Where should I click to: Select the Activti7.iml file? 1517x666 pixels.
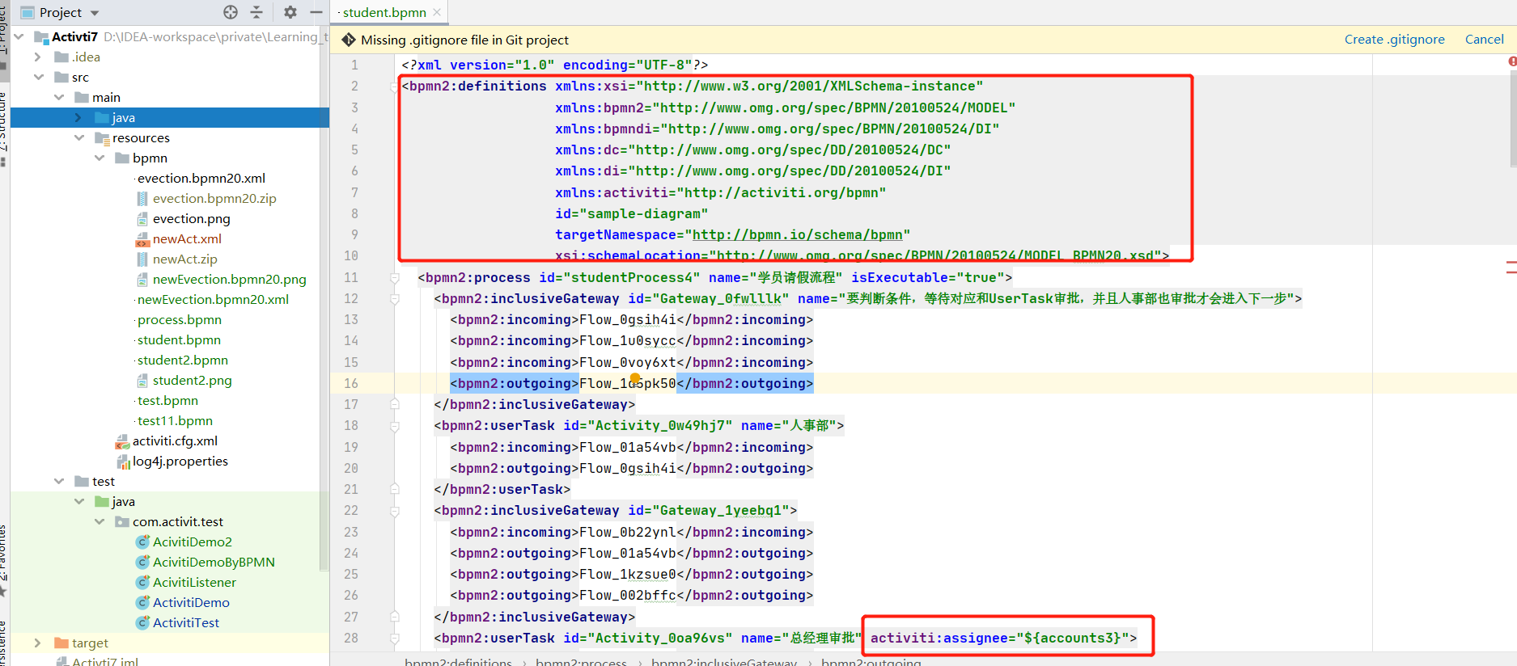tap(96, 661)
